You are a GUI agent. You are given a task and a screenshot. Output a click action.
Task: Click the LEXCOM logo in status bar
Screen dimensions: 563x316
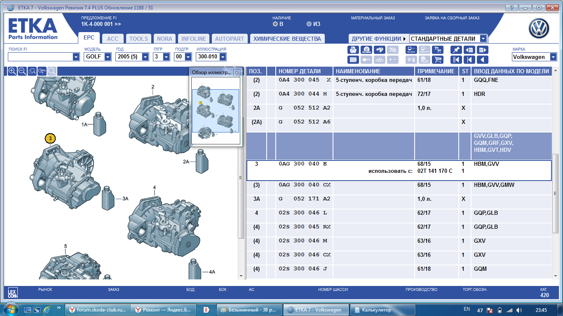(13, 293)
